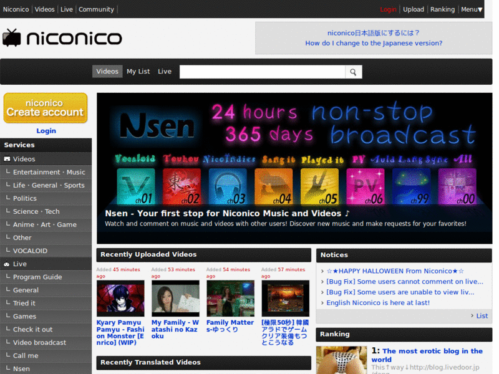Screen dimensions: 499x374
Task: Open VOCALOID category
Action: [30, 251]
